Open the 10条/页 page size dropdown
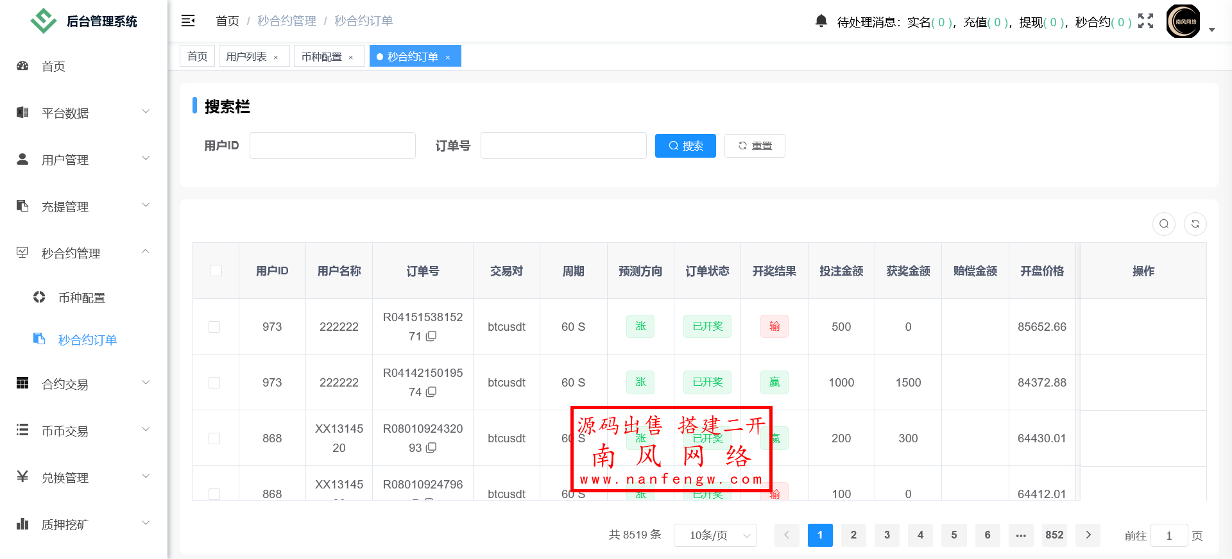The height and width of the screenshot is (559, 1232). tap(715, 535)
